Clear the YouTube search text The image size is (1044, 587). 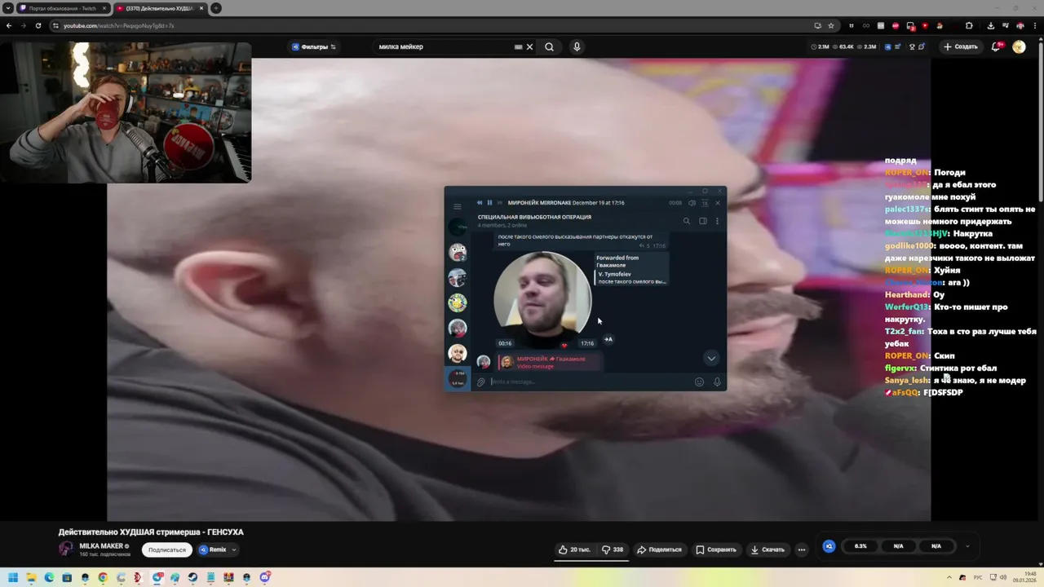[529, 46]
